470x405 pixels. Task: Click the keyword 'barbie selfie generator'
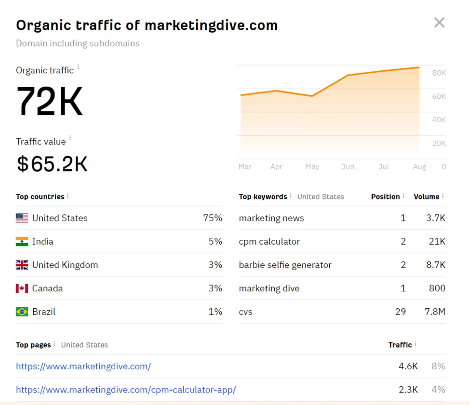284,265
